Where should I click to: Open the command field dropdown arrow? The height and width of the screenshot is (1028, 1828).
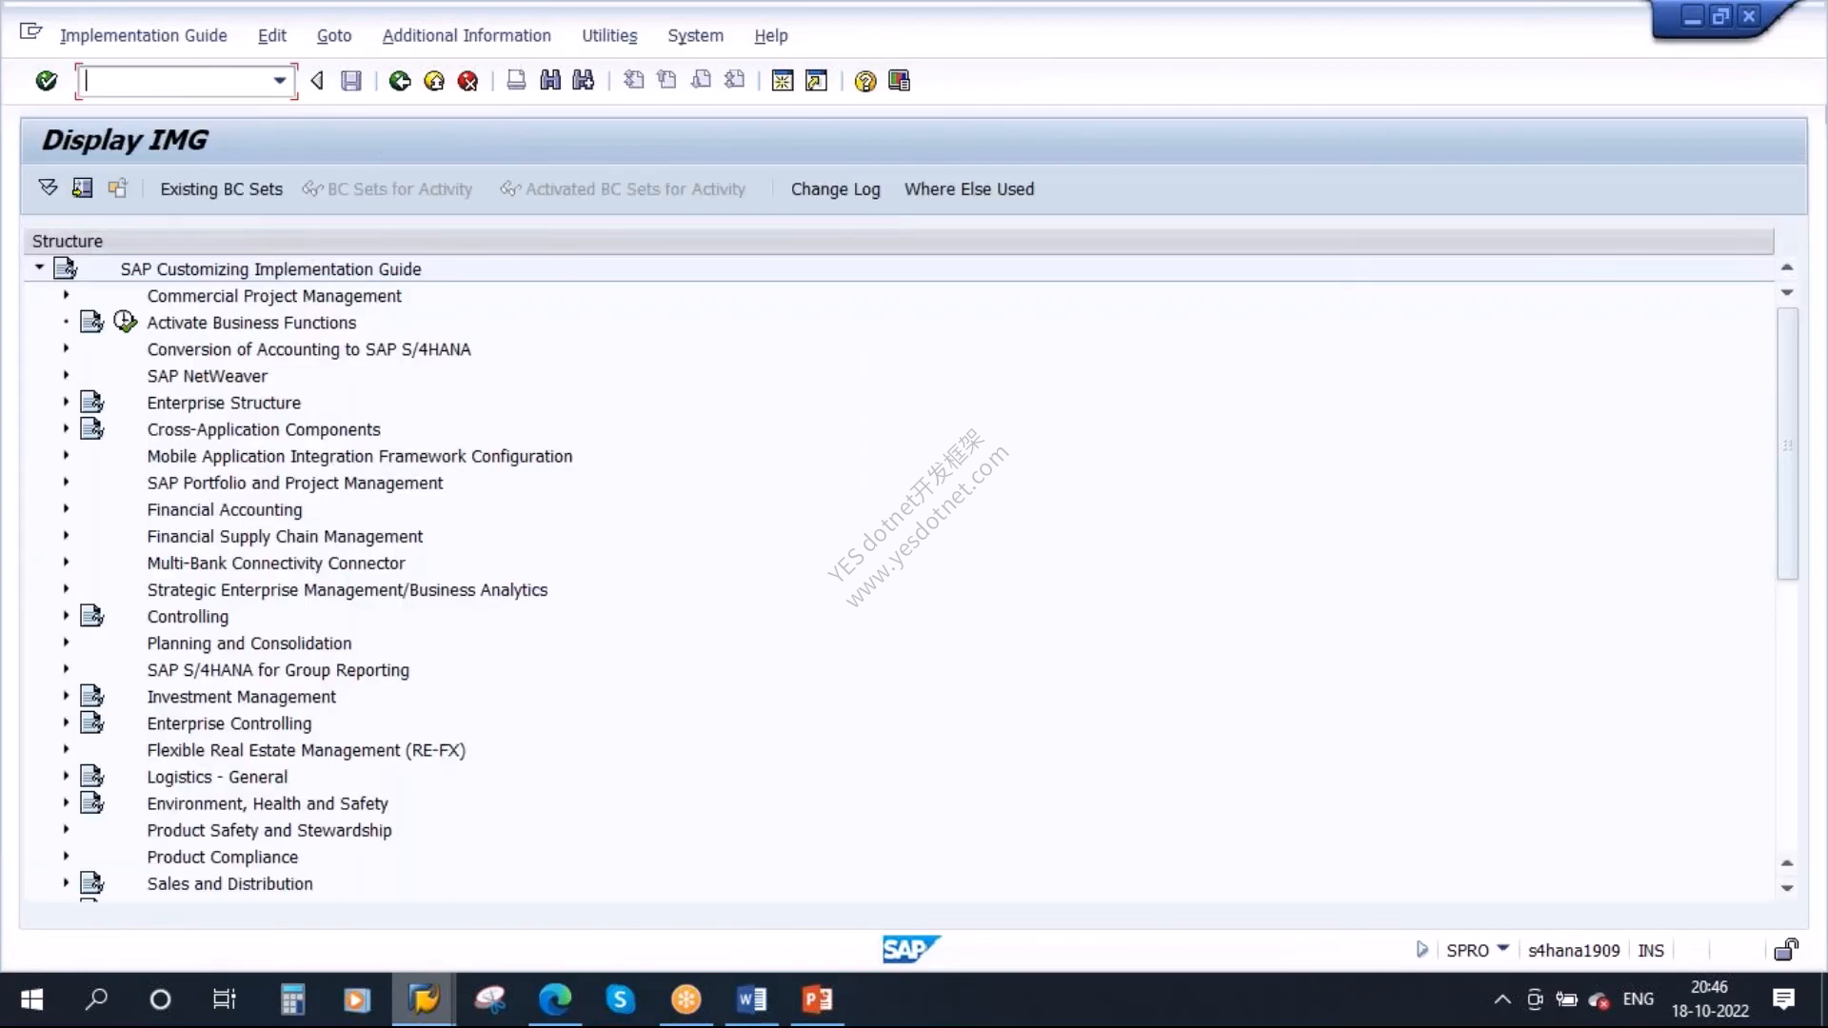coord(279,81)
